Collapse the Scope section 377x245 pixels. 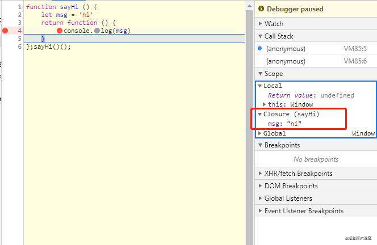[316, 74]
